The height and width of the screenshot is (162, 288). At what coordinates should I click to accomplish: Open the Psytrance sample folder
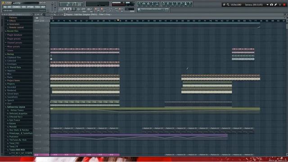tap(14, 137)
